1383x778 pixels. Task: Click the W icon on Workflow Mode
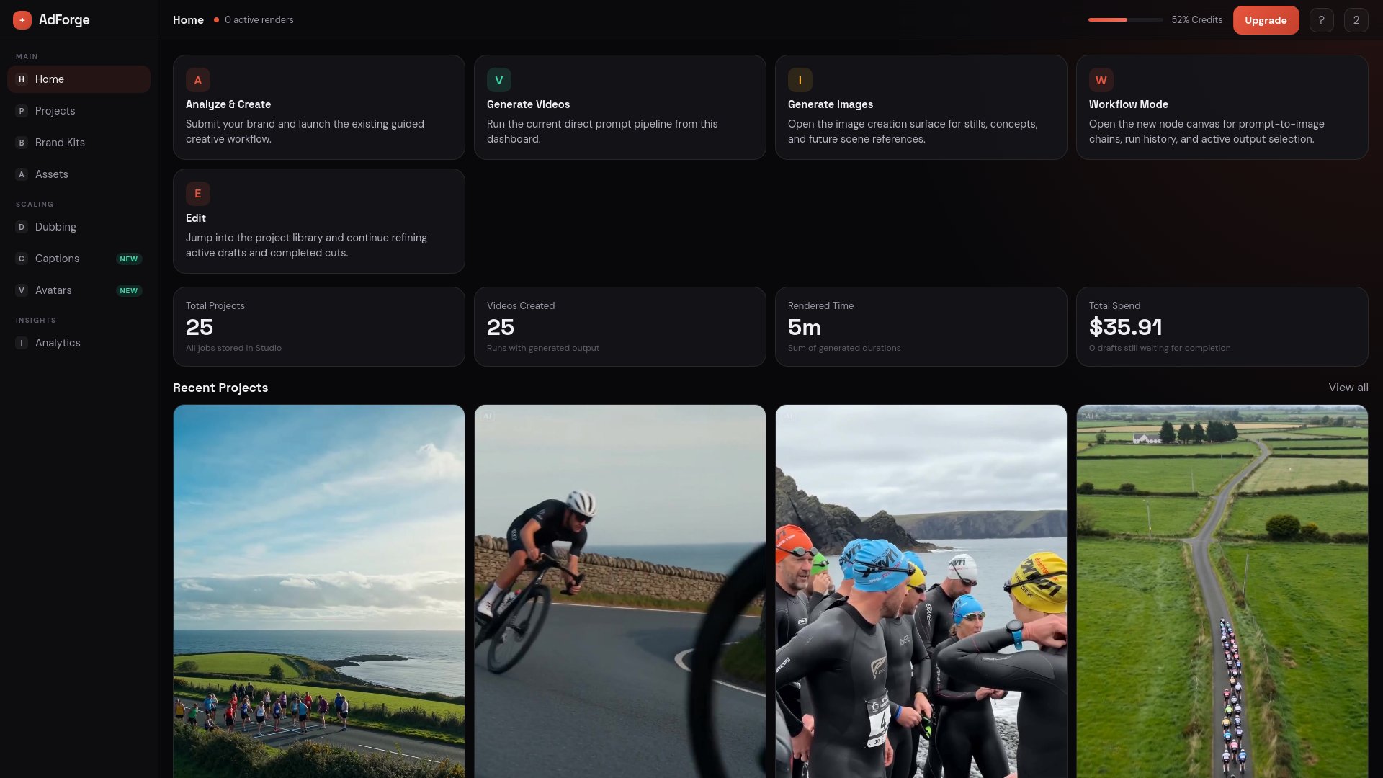[x=1101, y=80]
